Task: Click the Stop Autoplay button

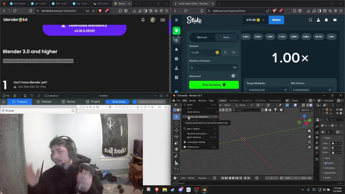Action: coord(214,85)
